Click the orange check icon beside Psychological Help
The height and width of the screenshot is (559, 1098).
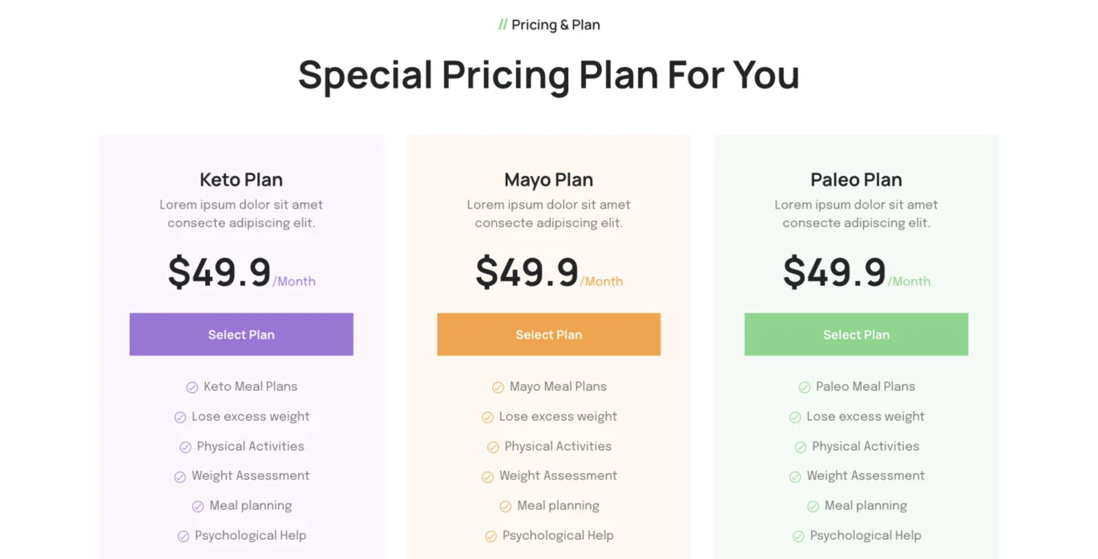click(x=491, y=536)
